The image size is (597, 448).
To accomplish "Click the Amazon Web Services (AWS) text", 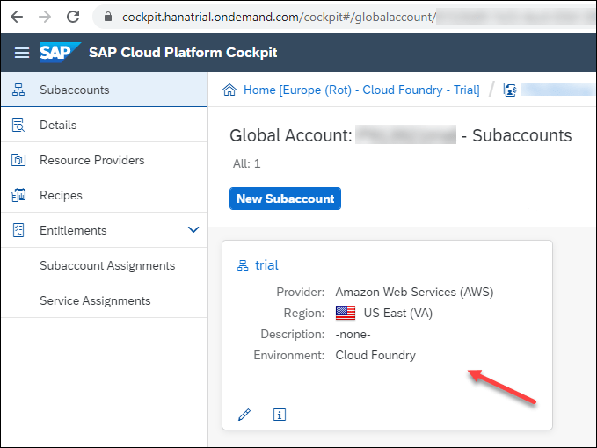I will (414, 292).
